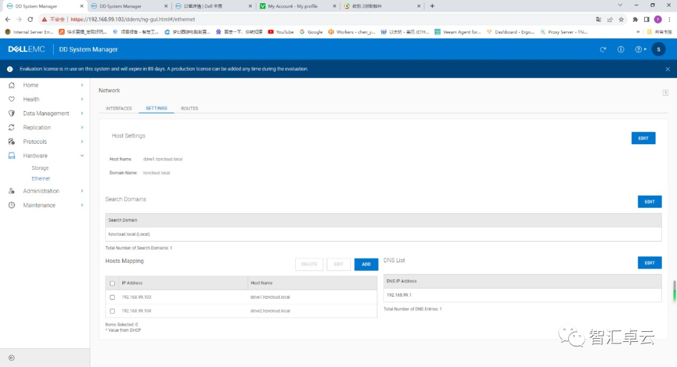Open the help question-mark menu
The width and height of the screenshot is (677, 367).
640,50
